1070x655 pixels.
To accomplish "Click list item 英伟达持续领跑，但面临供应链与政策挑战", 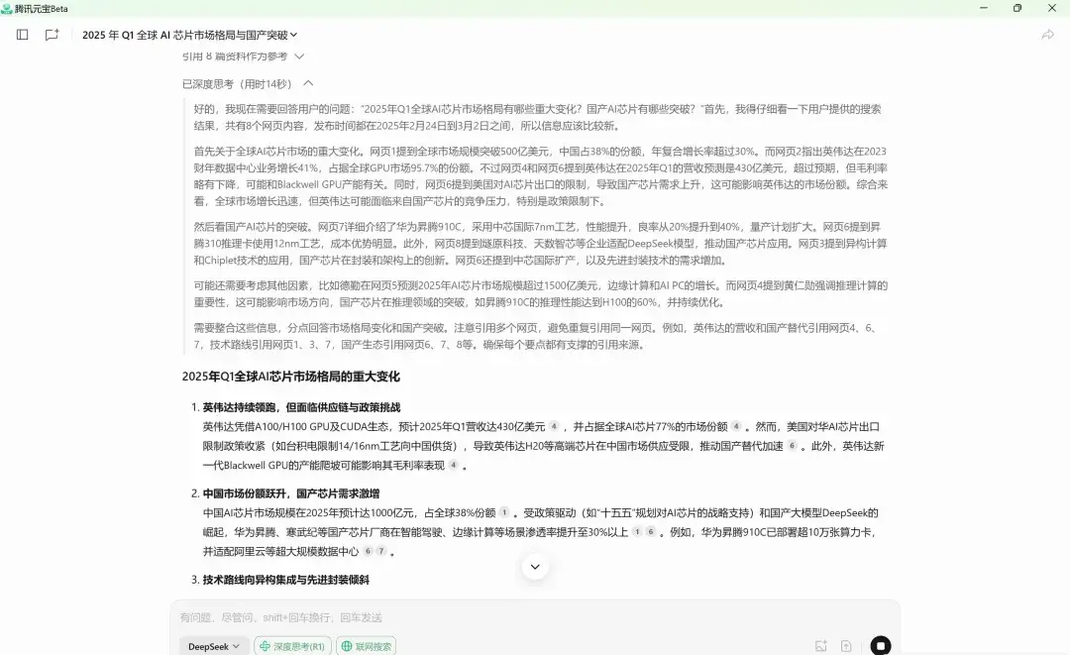I will pyautogui.click(x=301, y=407).
